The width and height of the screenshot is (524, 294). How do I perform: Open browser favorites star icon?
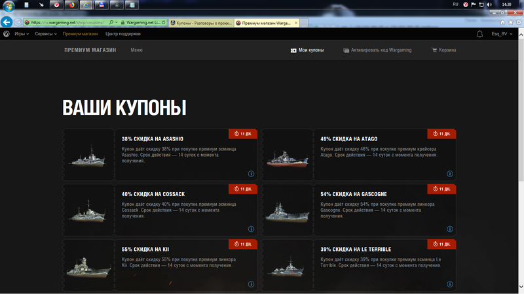tap(511, 22)
